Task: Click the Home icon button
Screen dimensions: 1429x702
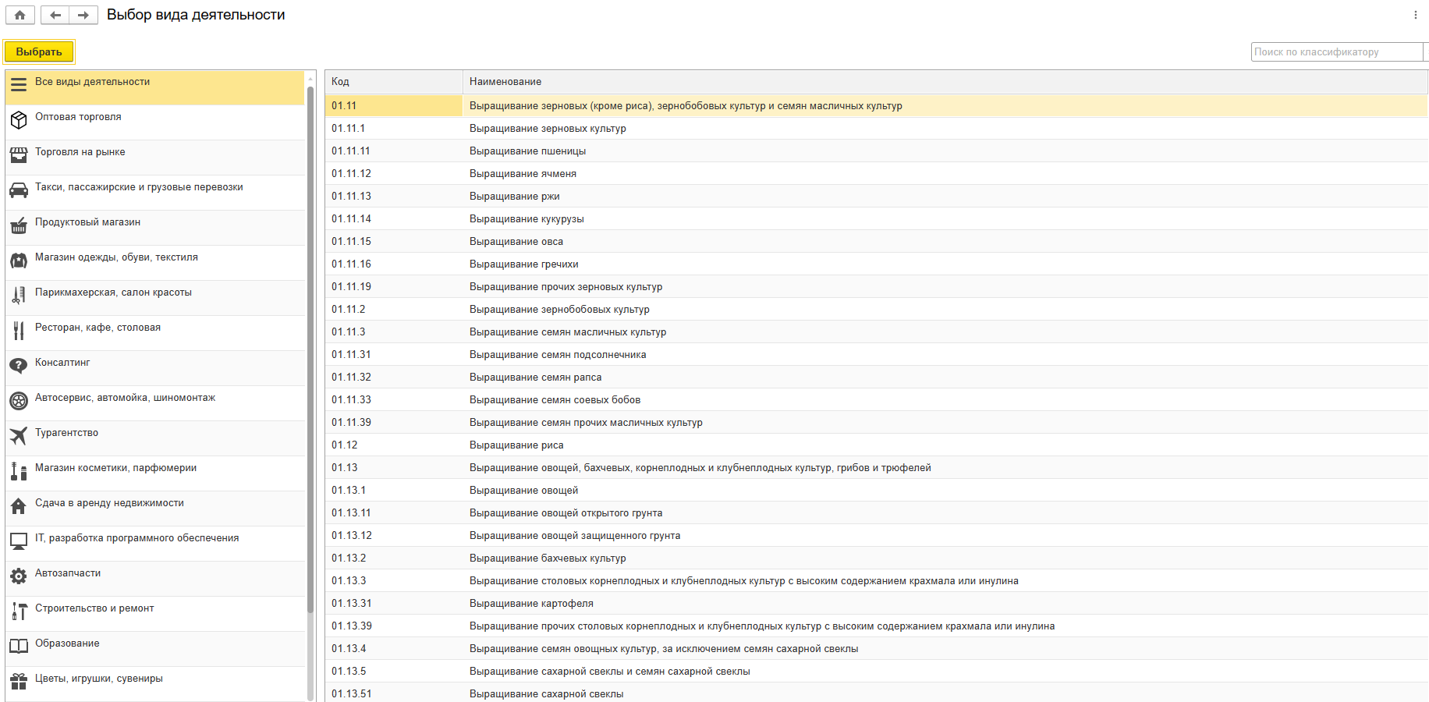Action: 20,15
